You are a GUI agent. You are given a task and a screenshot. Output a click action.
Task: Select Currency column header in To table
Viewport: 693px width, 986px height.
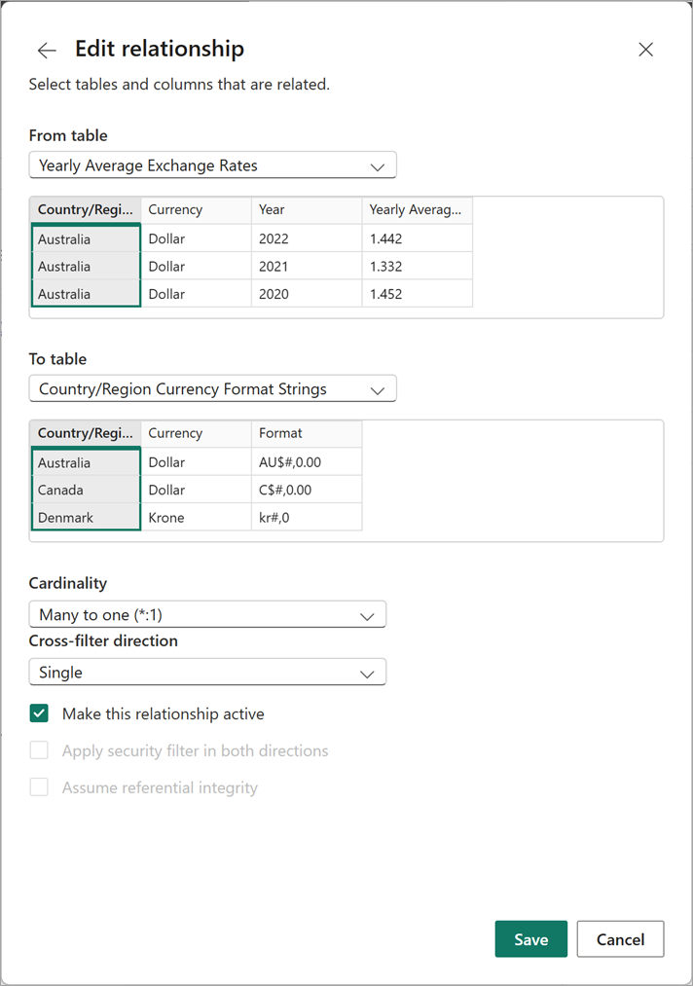pos(196,434)
